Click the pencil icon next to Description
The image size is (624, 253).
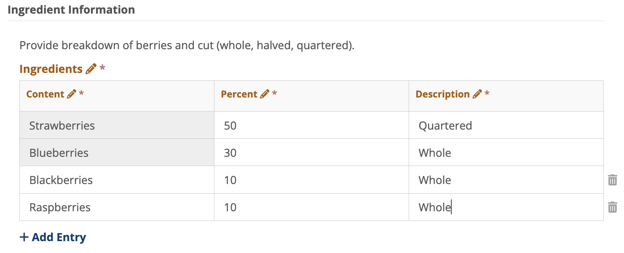[477, 94]
